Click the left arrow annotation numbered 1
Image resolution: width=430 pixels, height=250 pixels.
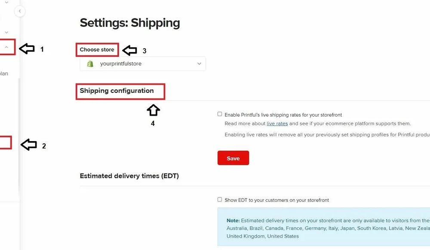[x=27, y=49]
